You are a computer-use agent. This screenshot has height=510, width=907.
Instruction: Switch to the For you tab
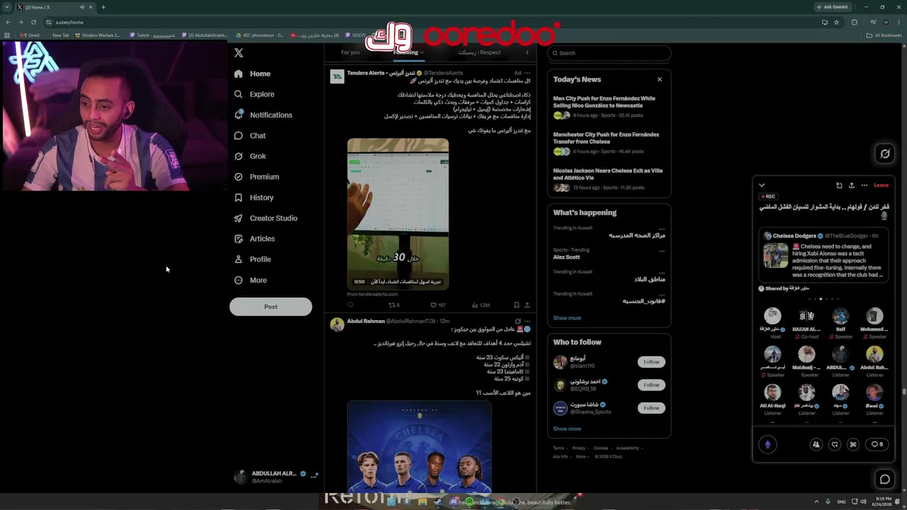click(x=350, y=52)
